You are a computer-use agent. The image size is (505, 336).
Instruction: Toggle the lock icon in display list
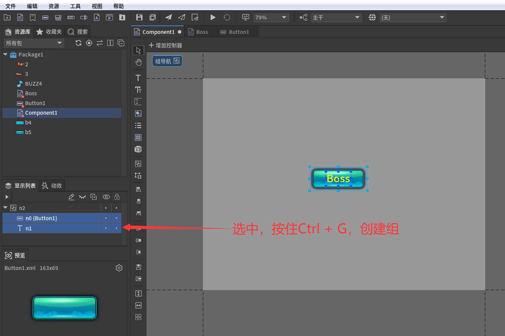pos(117,197)
